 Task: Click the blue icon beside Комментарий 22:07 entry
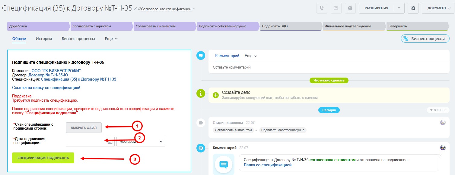[x=200, y=148]
